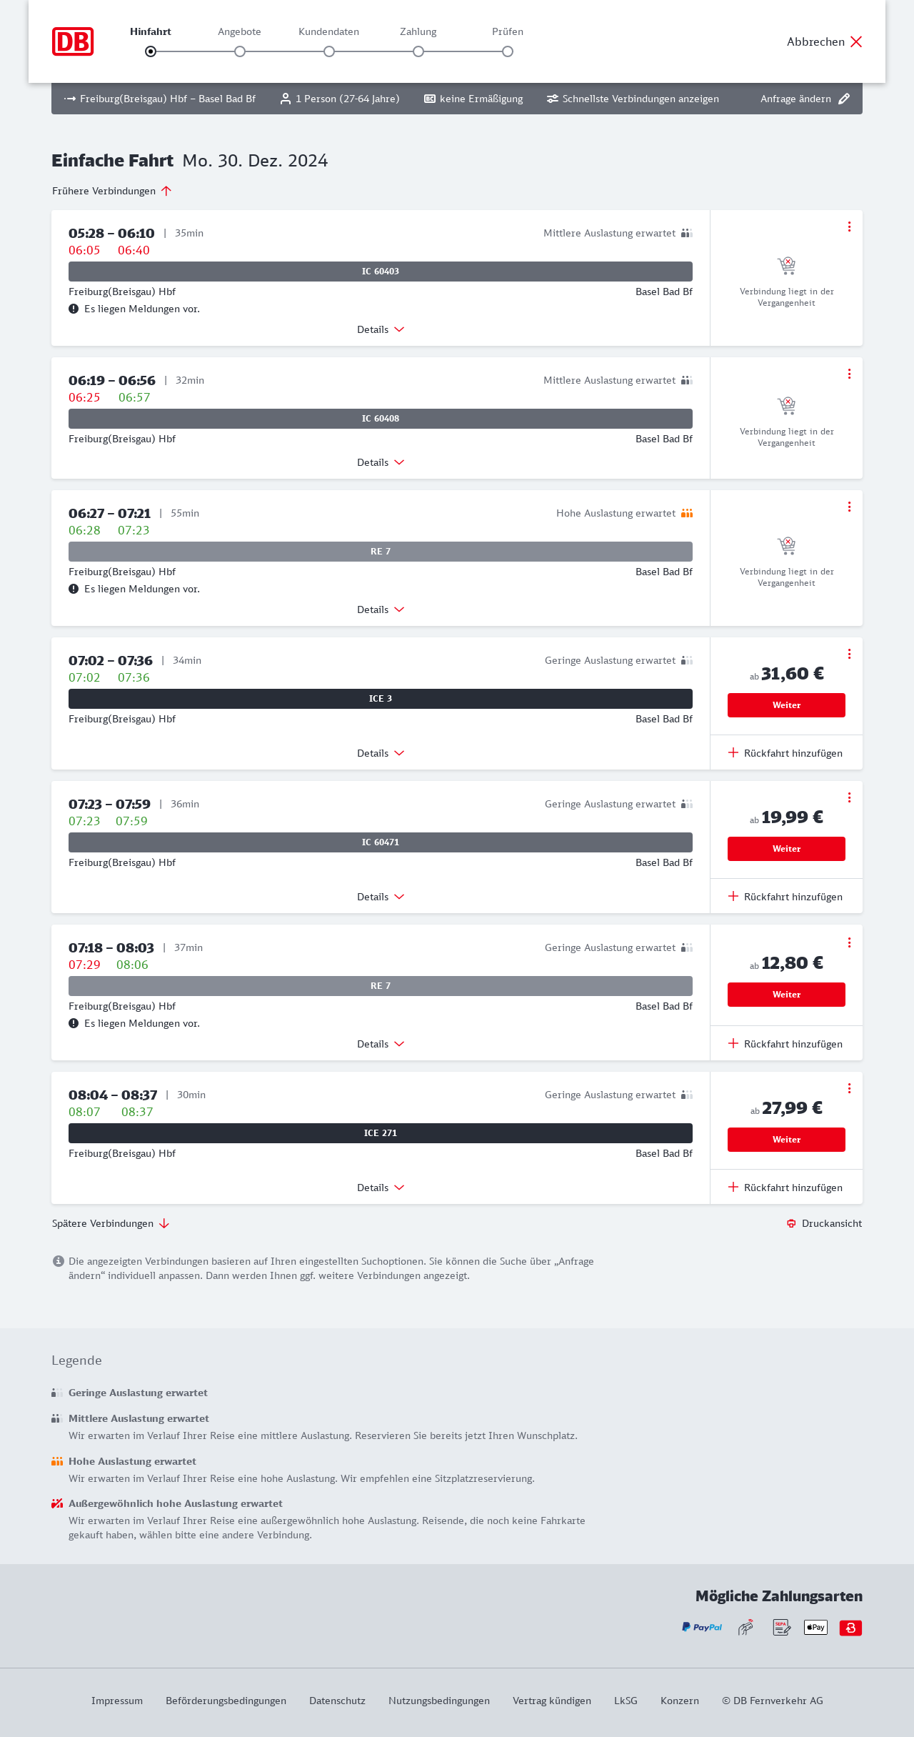Screen dimensions: 914x1737
Task: Click the Druckansicht printer icon
Action: [x=791, y=1223]
